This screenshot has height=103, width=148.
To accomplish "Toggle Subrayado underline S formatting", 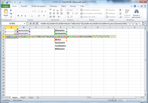I will click(25, 16).
